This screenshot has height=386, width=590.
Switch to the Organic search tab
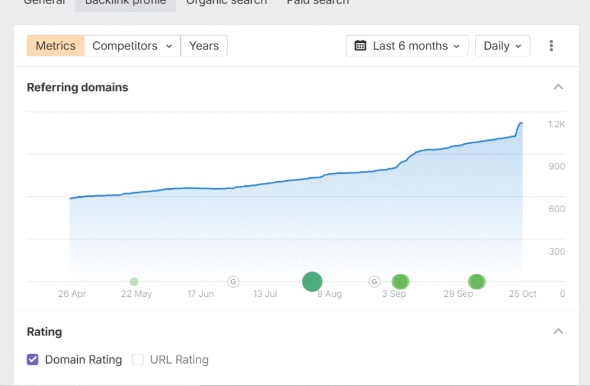point(226,3)
